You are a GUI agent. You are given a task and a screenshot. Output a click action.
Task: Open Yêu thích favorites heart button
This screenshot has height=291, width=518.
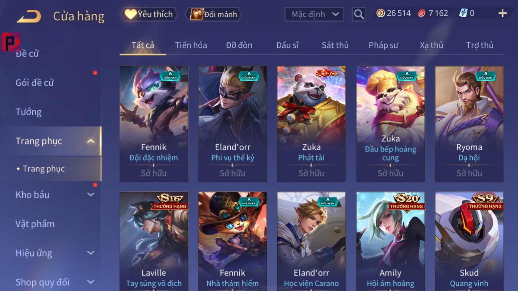[149, 14]
